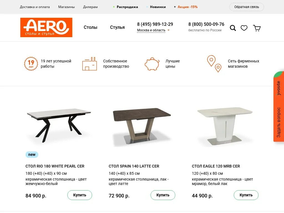Image resolution: width=284 pixels, height=213 pixels.
Task: Expand the Москва и область region dropdown
Action: 153,30
